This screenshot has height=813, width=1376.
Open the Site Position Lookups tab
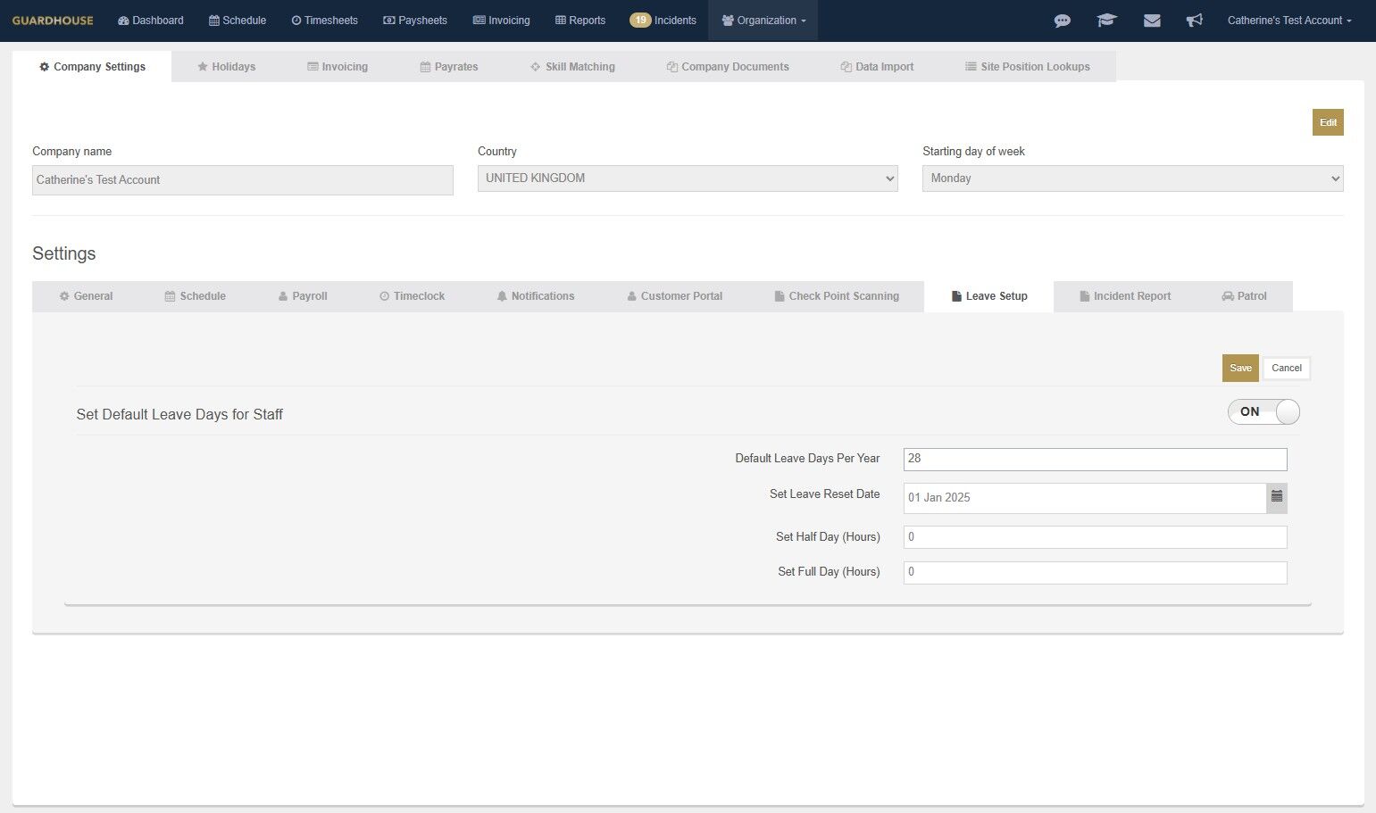[1028, 67]
